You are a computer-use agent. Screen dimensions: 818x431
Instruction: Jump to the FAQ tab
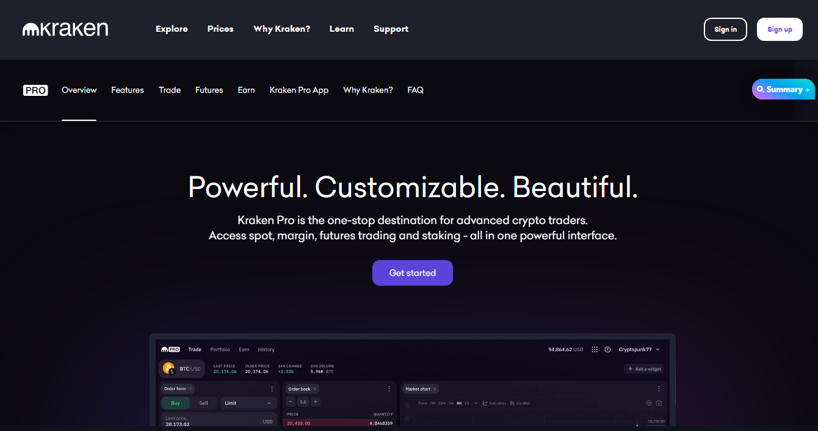point(416,90)
